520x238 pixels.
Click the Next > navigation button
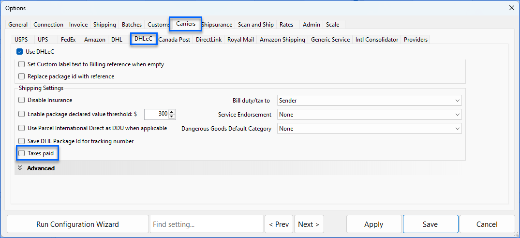(x=309, y=224)
